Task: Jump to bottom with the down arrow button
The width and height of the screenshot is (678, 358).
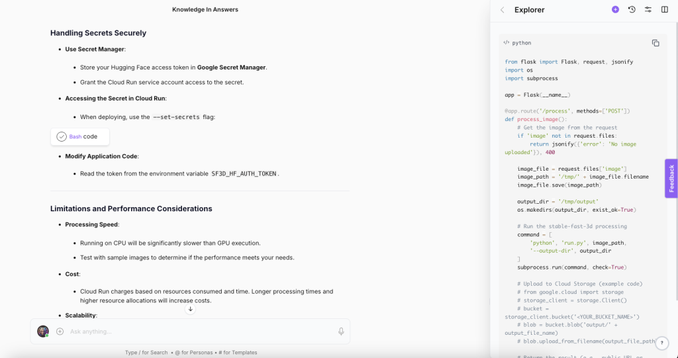Action: point(190,309)
